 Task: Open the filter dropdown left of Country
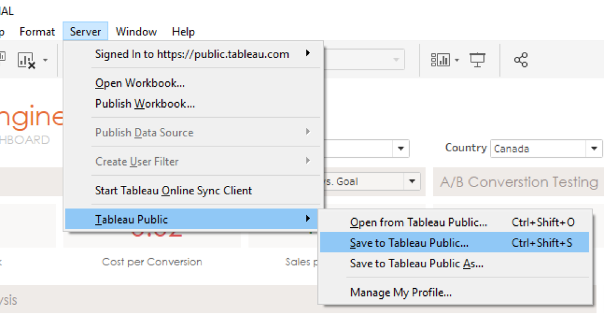click(366, 148)
